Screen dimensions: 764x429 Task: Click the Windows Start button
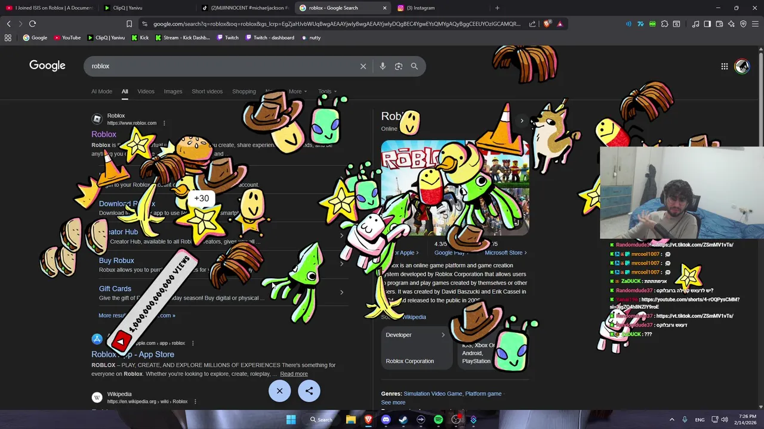291,419
